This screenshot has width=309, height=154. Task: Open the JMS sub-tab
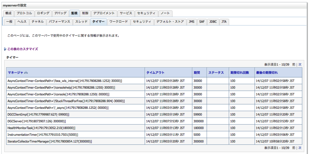pos(192,22)
